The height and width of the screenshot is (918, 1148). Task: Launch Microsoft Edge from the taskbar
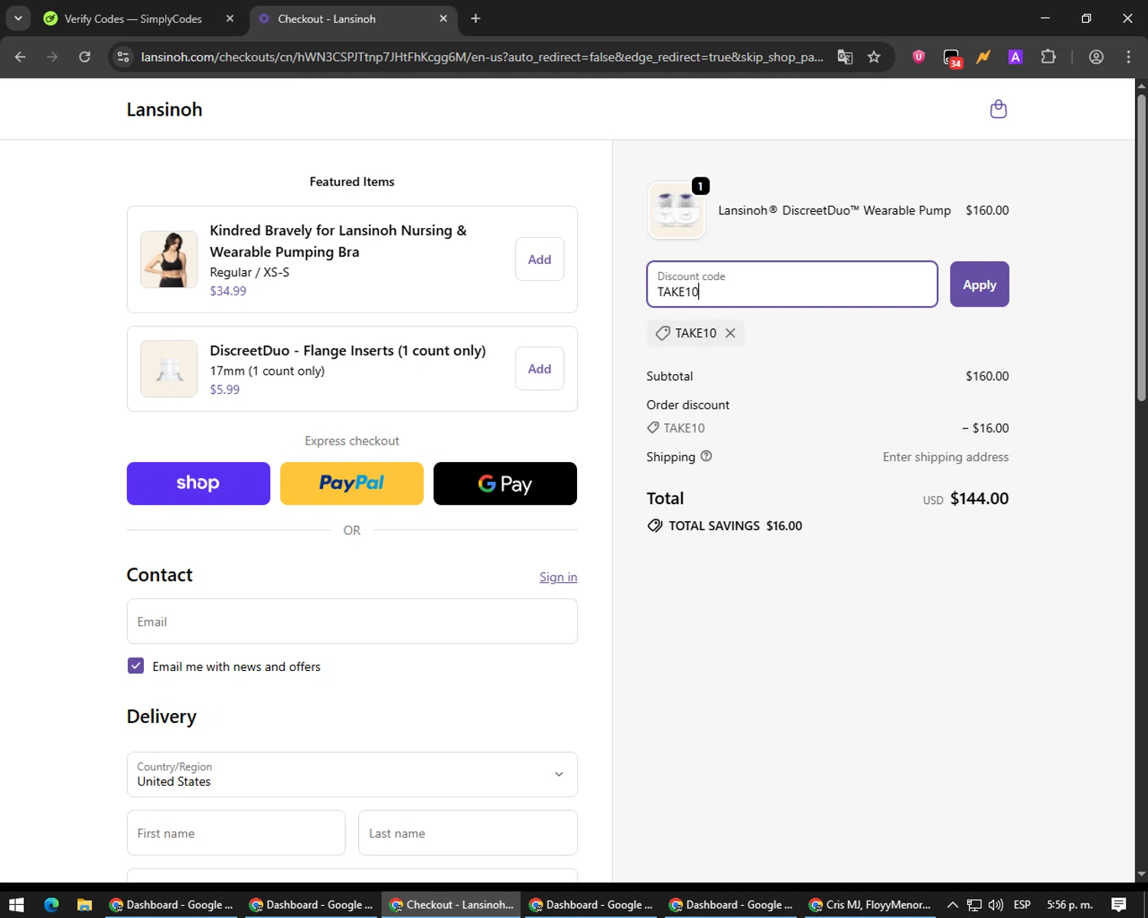pos(51,905)
